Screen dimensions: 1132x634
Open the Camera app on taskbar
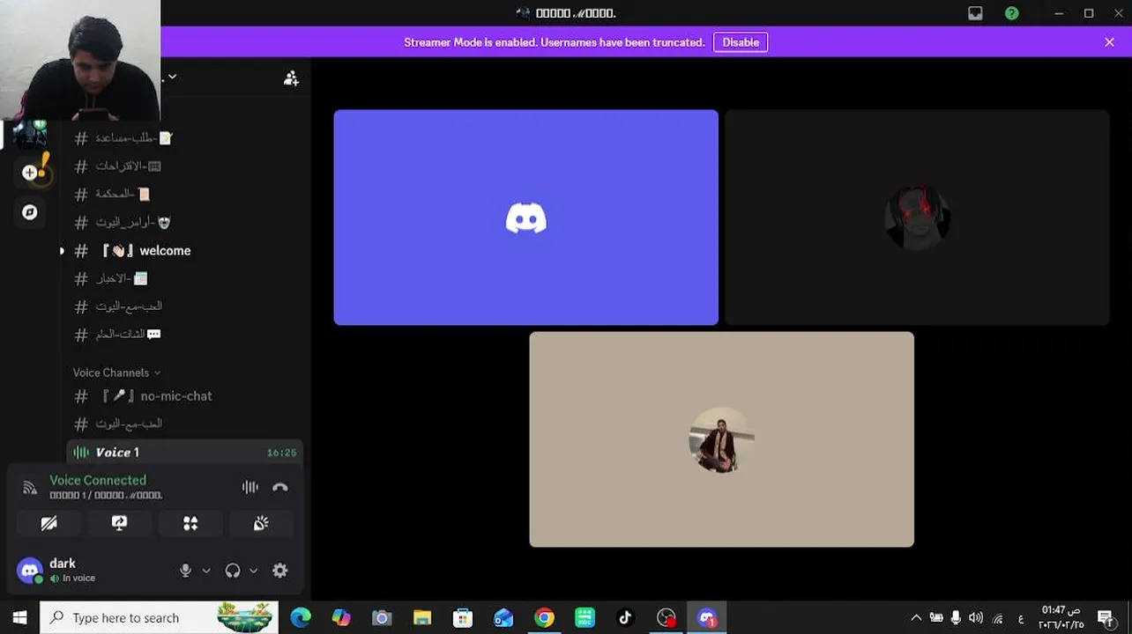(382, 618)
